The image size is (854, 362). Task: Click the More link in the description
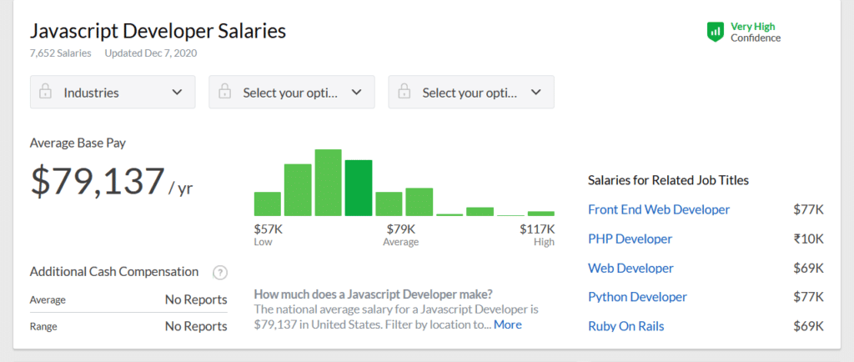[x=507, y=324]
